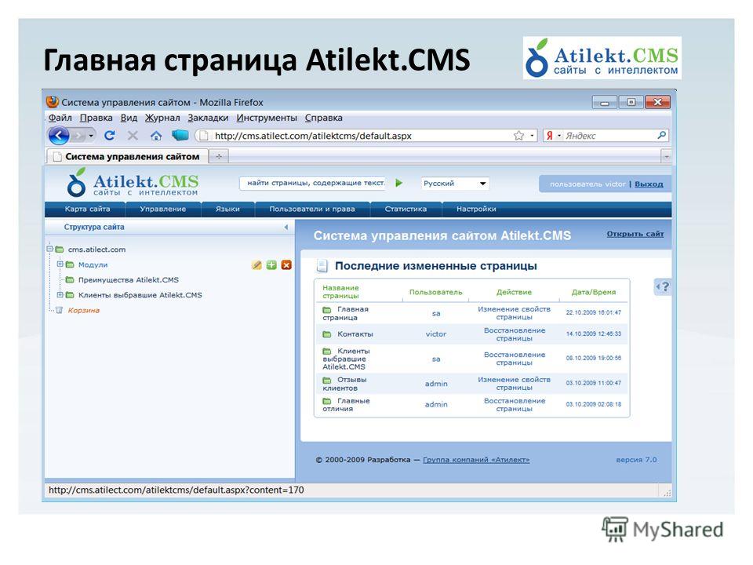Open history dropdown next to forward button

(x=91, y=136)
